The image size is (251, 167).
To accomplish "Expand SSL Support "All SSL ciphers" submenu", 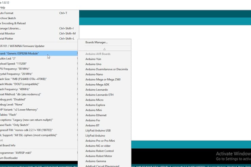I will coord(39,135).
